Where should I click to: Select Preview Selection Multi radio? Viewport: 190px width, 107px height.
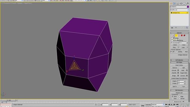tap(184, 52)
